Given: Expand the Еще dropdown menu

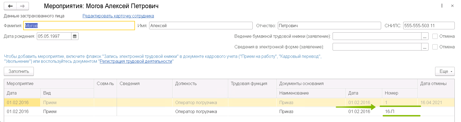Looking at the screenshot, I should (x=445, y=71).
